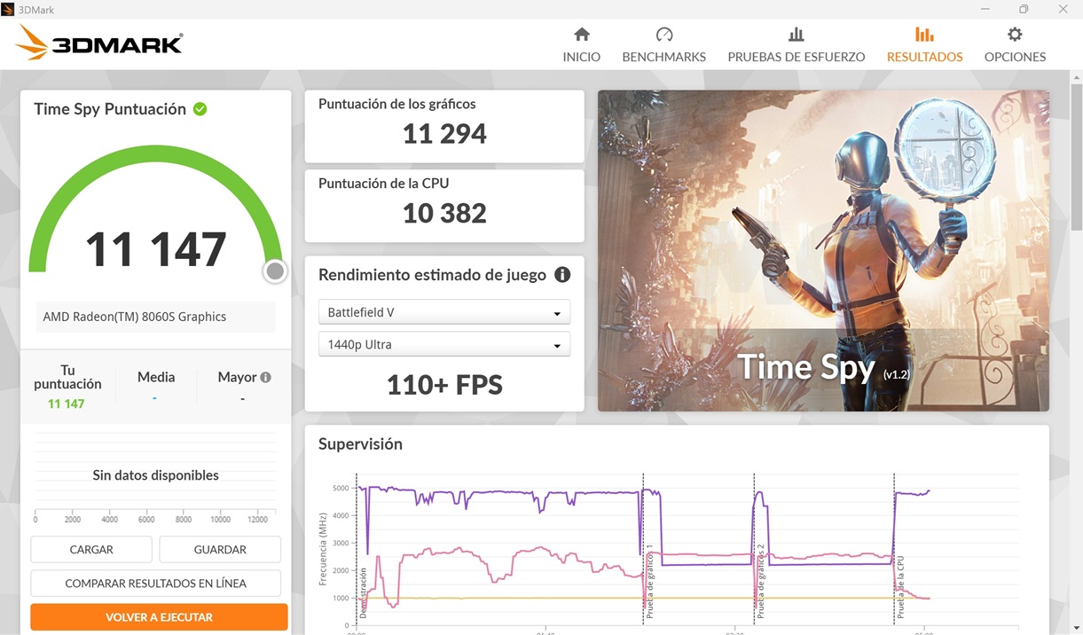
Task: Click the info icon beside Rendimiento estimado de juego
Action: 562,275
